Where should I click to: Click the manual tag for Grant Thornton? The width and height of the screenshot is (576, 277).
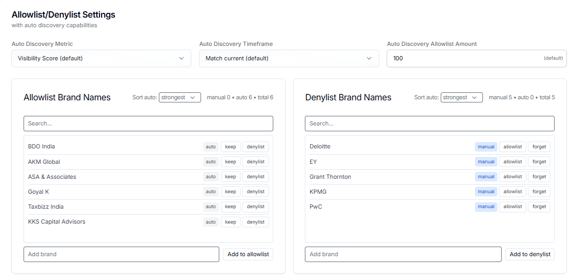pyautogui.click(x=486, y=177)
